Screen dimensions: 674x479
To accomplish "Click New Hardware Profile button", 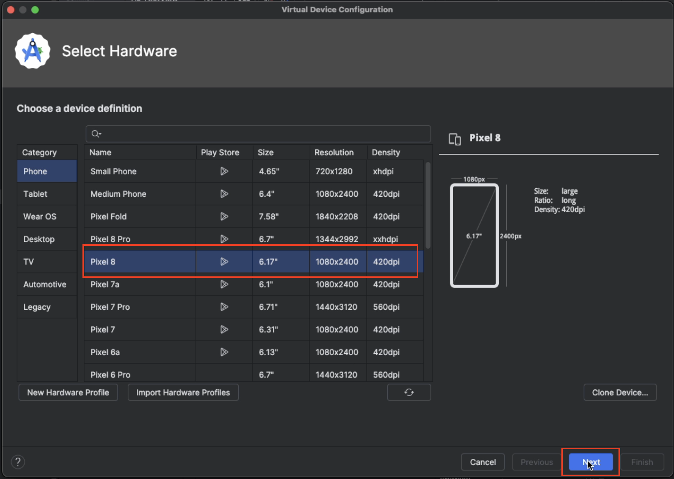I will (68, 393).
